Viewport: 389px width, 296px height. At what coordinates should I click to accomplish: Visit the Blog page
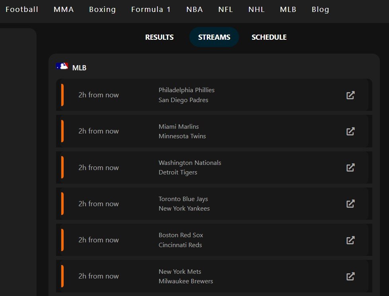coord(320,10)
